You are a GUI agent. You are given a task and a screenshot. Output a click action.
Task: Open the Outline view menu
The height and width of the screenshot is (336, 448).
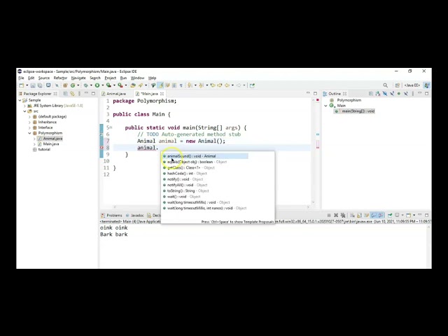(x=412, y=93)
